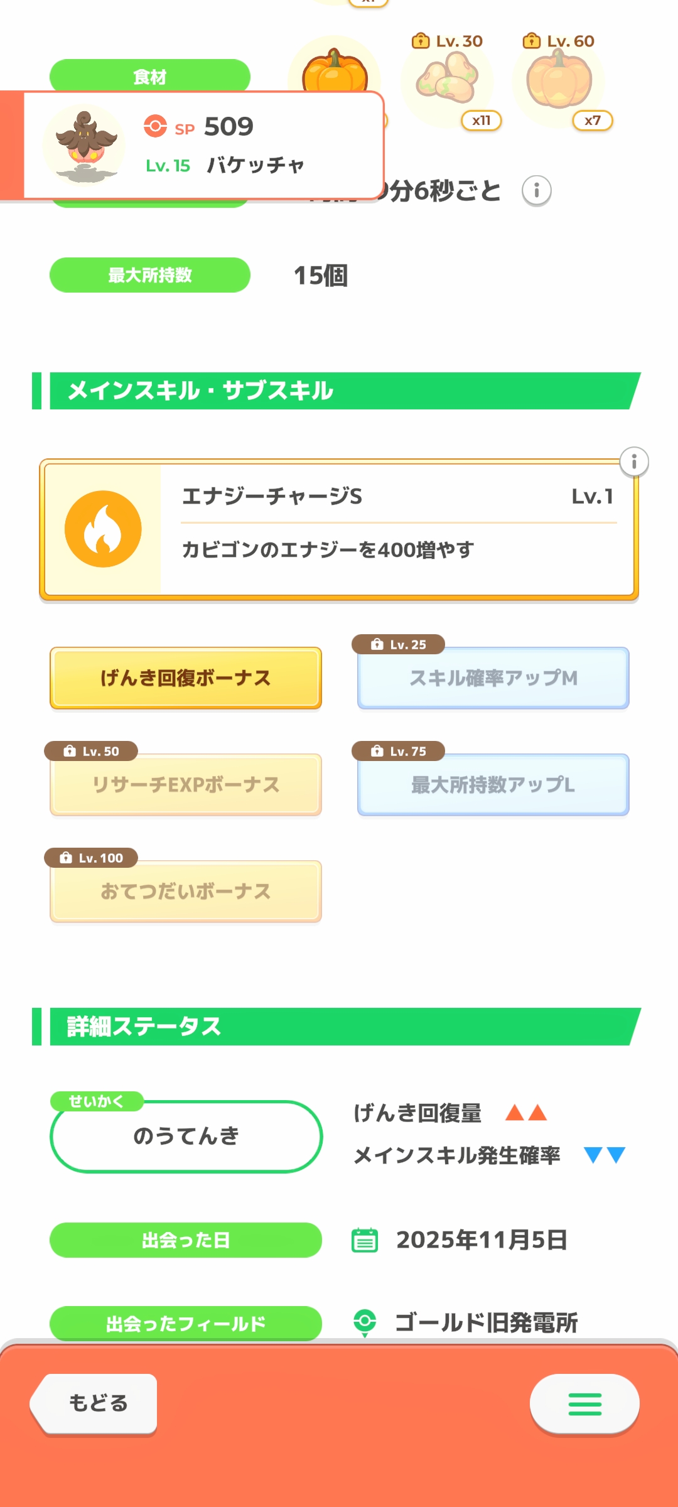The width and height of the screenshot is (678, 1507).
Task: Tap the のうてんき nature box
Action: [186, 1136]
